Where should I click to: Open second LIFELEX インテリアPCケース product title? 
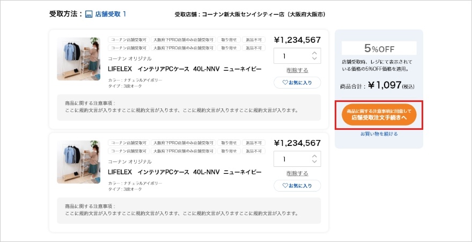185,172
